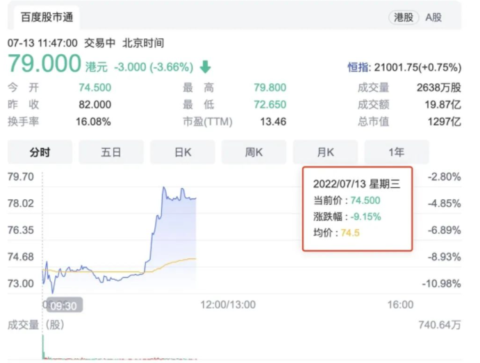Click the 总市值 value 1297亿
Viewport: 480px width, 363px height.
tap(444, 121)
